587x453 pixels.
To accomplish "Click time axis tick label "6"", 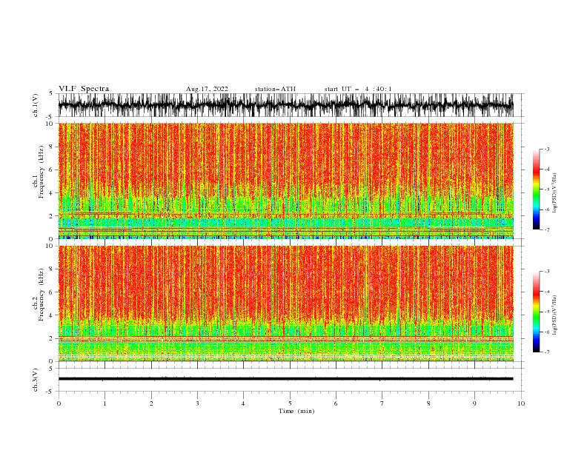I will (x=336, y=403).
